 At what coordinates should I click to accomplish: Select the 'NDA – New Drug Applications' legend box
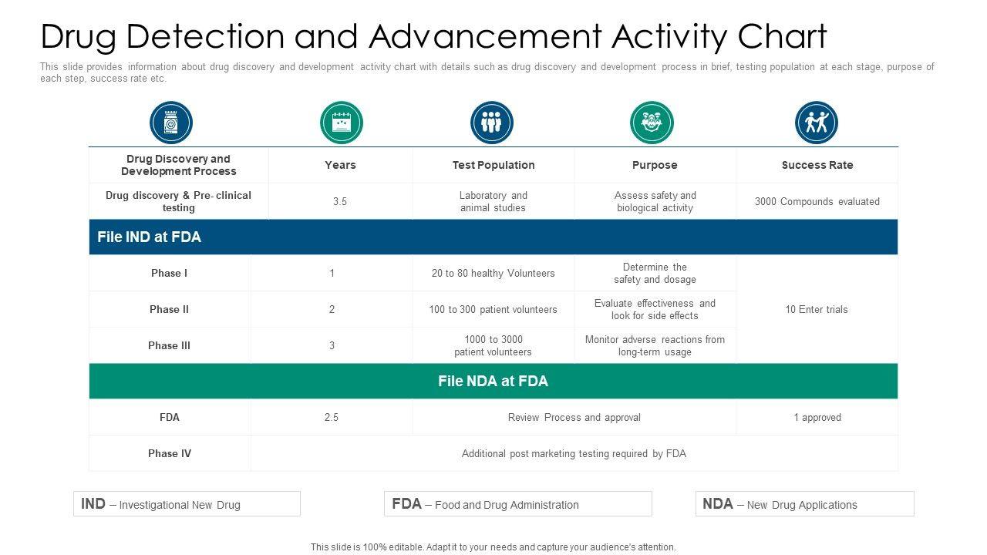(804, 504)
